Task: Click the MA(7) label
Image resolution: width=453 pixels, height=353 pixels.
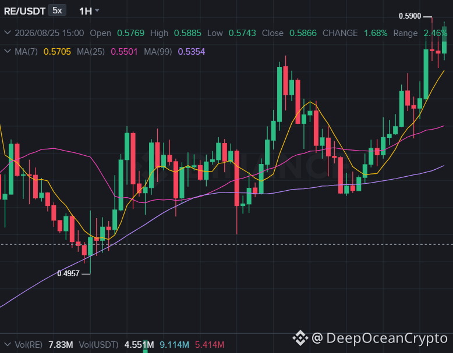Action: click(26, 52)
